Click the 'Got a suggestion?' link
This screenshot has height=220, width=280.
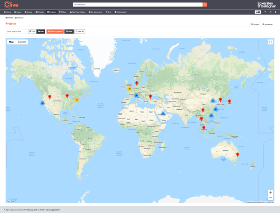pyautogui.click(x=53, y=210)
